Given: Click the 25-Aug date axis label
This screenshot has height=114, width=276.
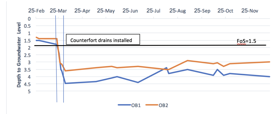Looking at the screenshot, I should click(x=178, y=11).
